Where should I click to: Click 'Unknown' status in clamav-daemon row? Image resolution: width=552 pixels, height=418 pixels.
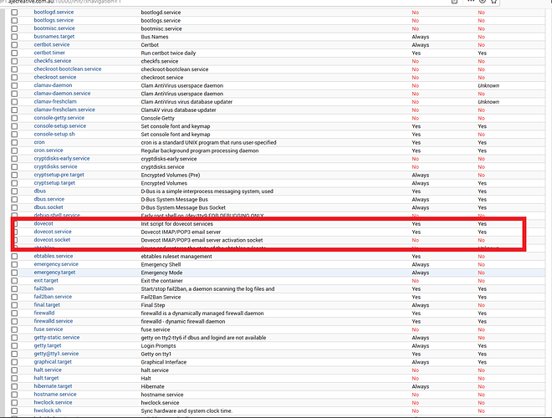tap(488, 86)
